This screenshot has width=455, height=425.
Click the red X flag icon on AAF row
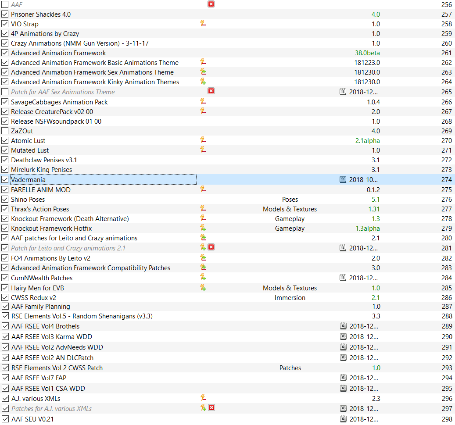211,4
